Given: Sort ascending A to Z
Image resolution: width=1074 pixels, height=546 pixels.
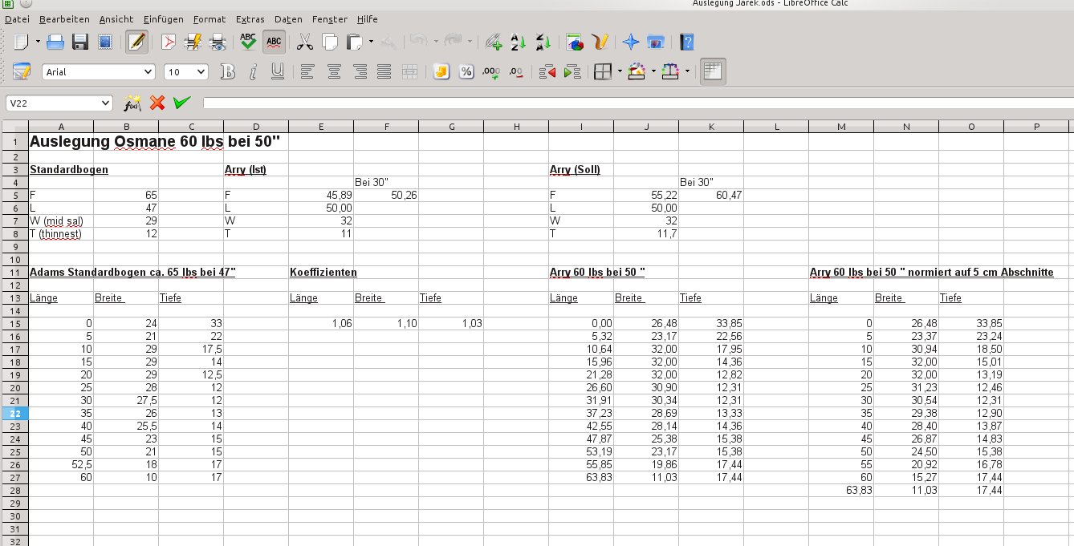Looking at the screenshot, I should [x=518, y=42].
